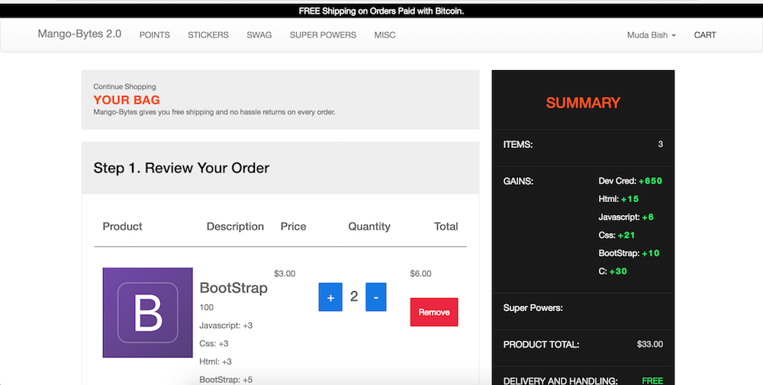
Task: Click the Product column header
Action: tap(122, 226)
